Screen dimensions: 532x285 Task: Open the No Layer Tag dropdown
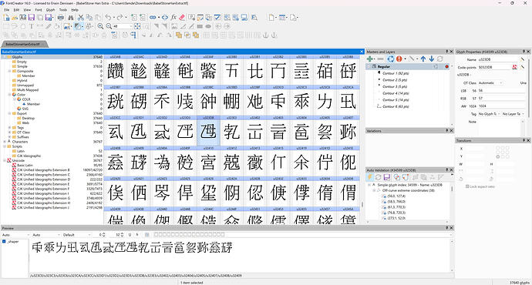coord(513,114)
